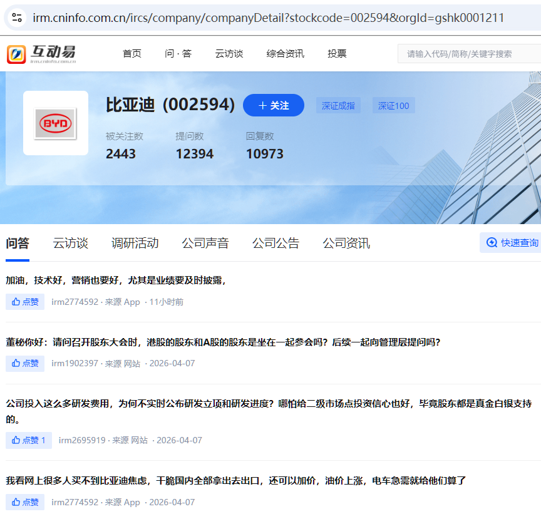This screenshot has height=519, width=541.
Task: Focus the 代码/简称/关键字 search box
Action: point(469,54)
